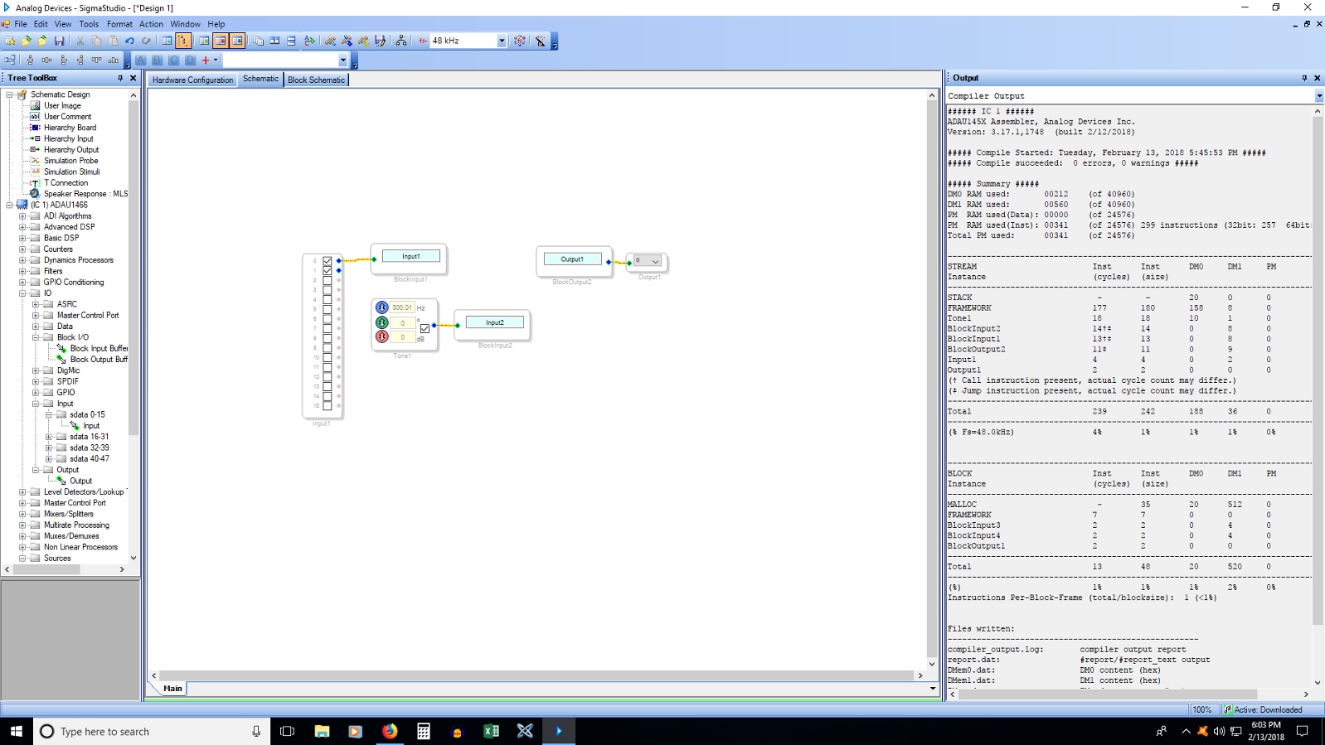
Task: Click the Type here to search box
Action: tap(152, 731)
